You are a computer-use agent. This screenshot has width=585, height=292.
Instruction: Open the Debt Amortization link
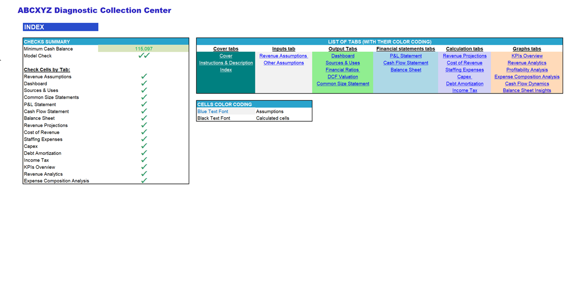[x=465, y=84]
